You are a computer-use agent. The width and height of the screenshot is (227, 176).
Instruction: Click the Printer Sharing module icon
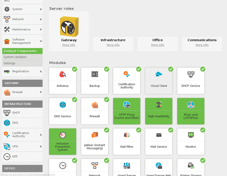191,165
